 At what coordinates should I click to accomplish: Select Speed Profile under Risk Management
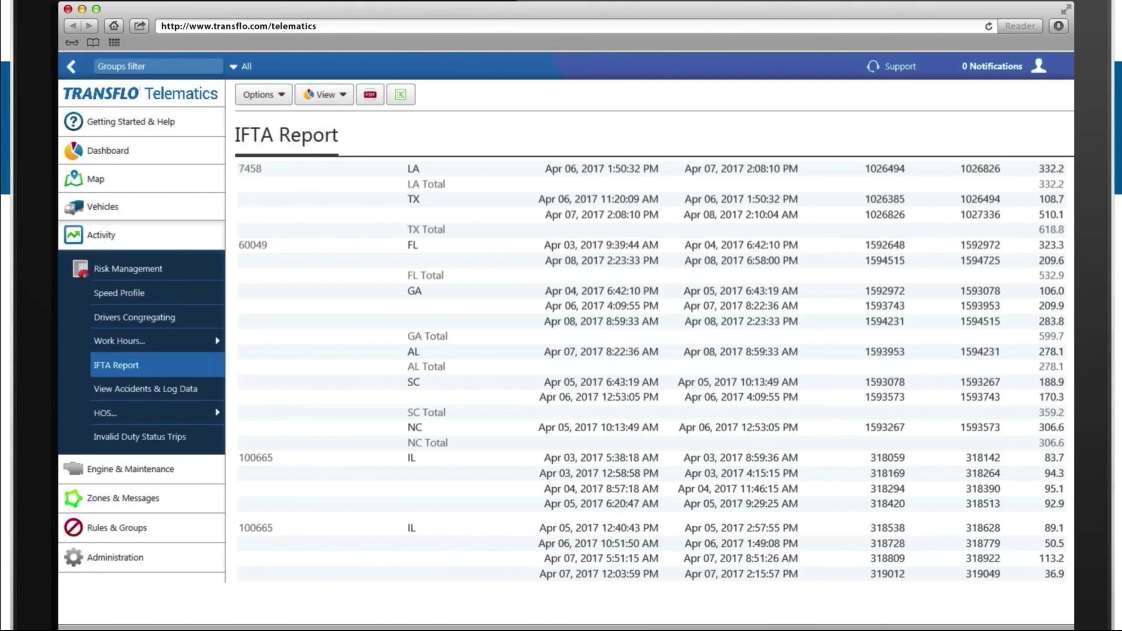pyautogui.click(x=119, y=293)
